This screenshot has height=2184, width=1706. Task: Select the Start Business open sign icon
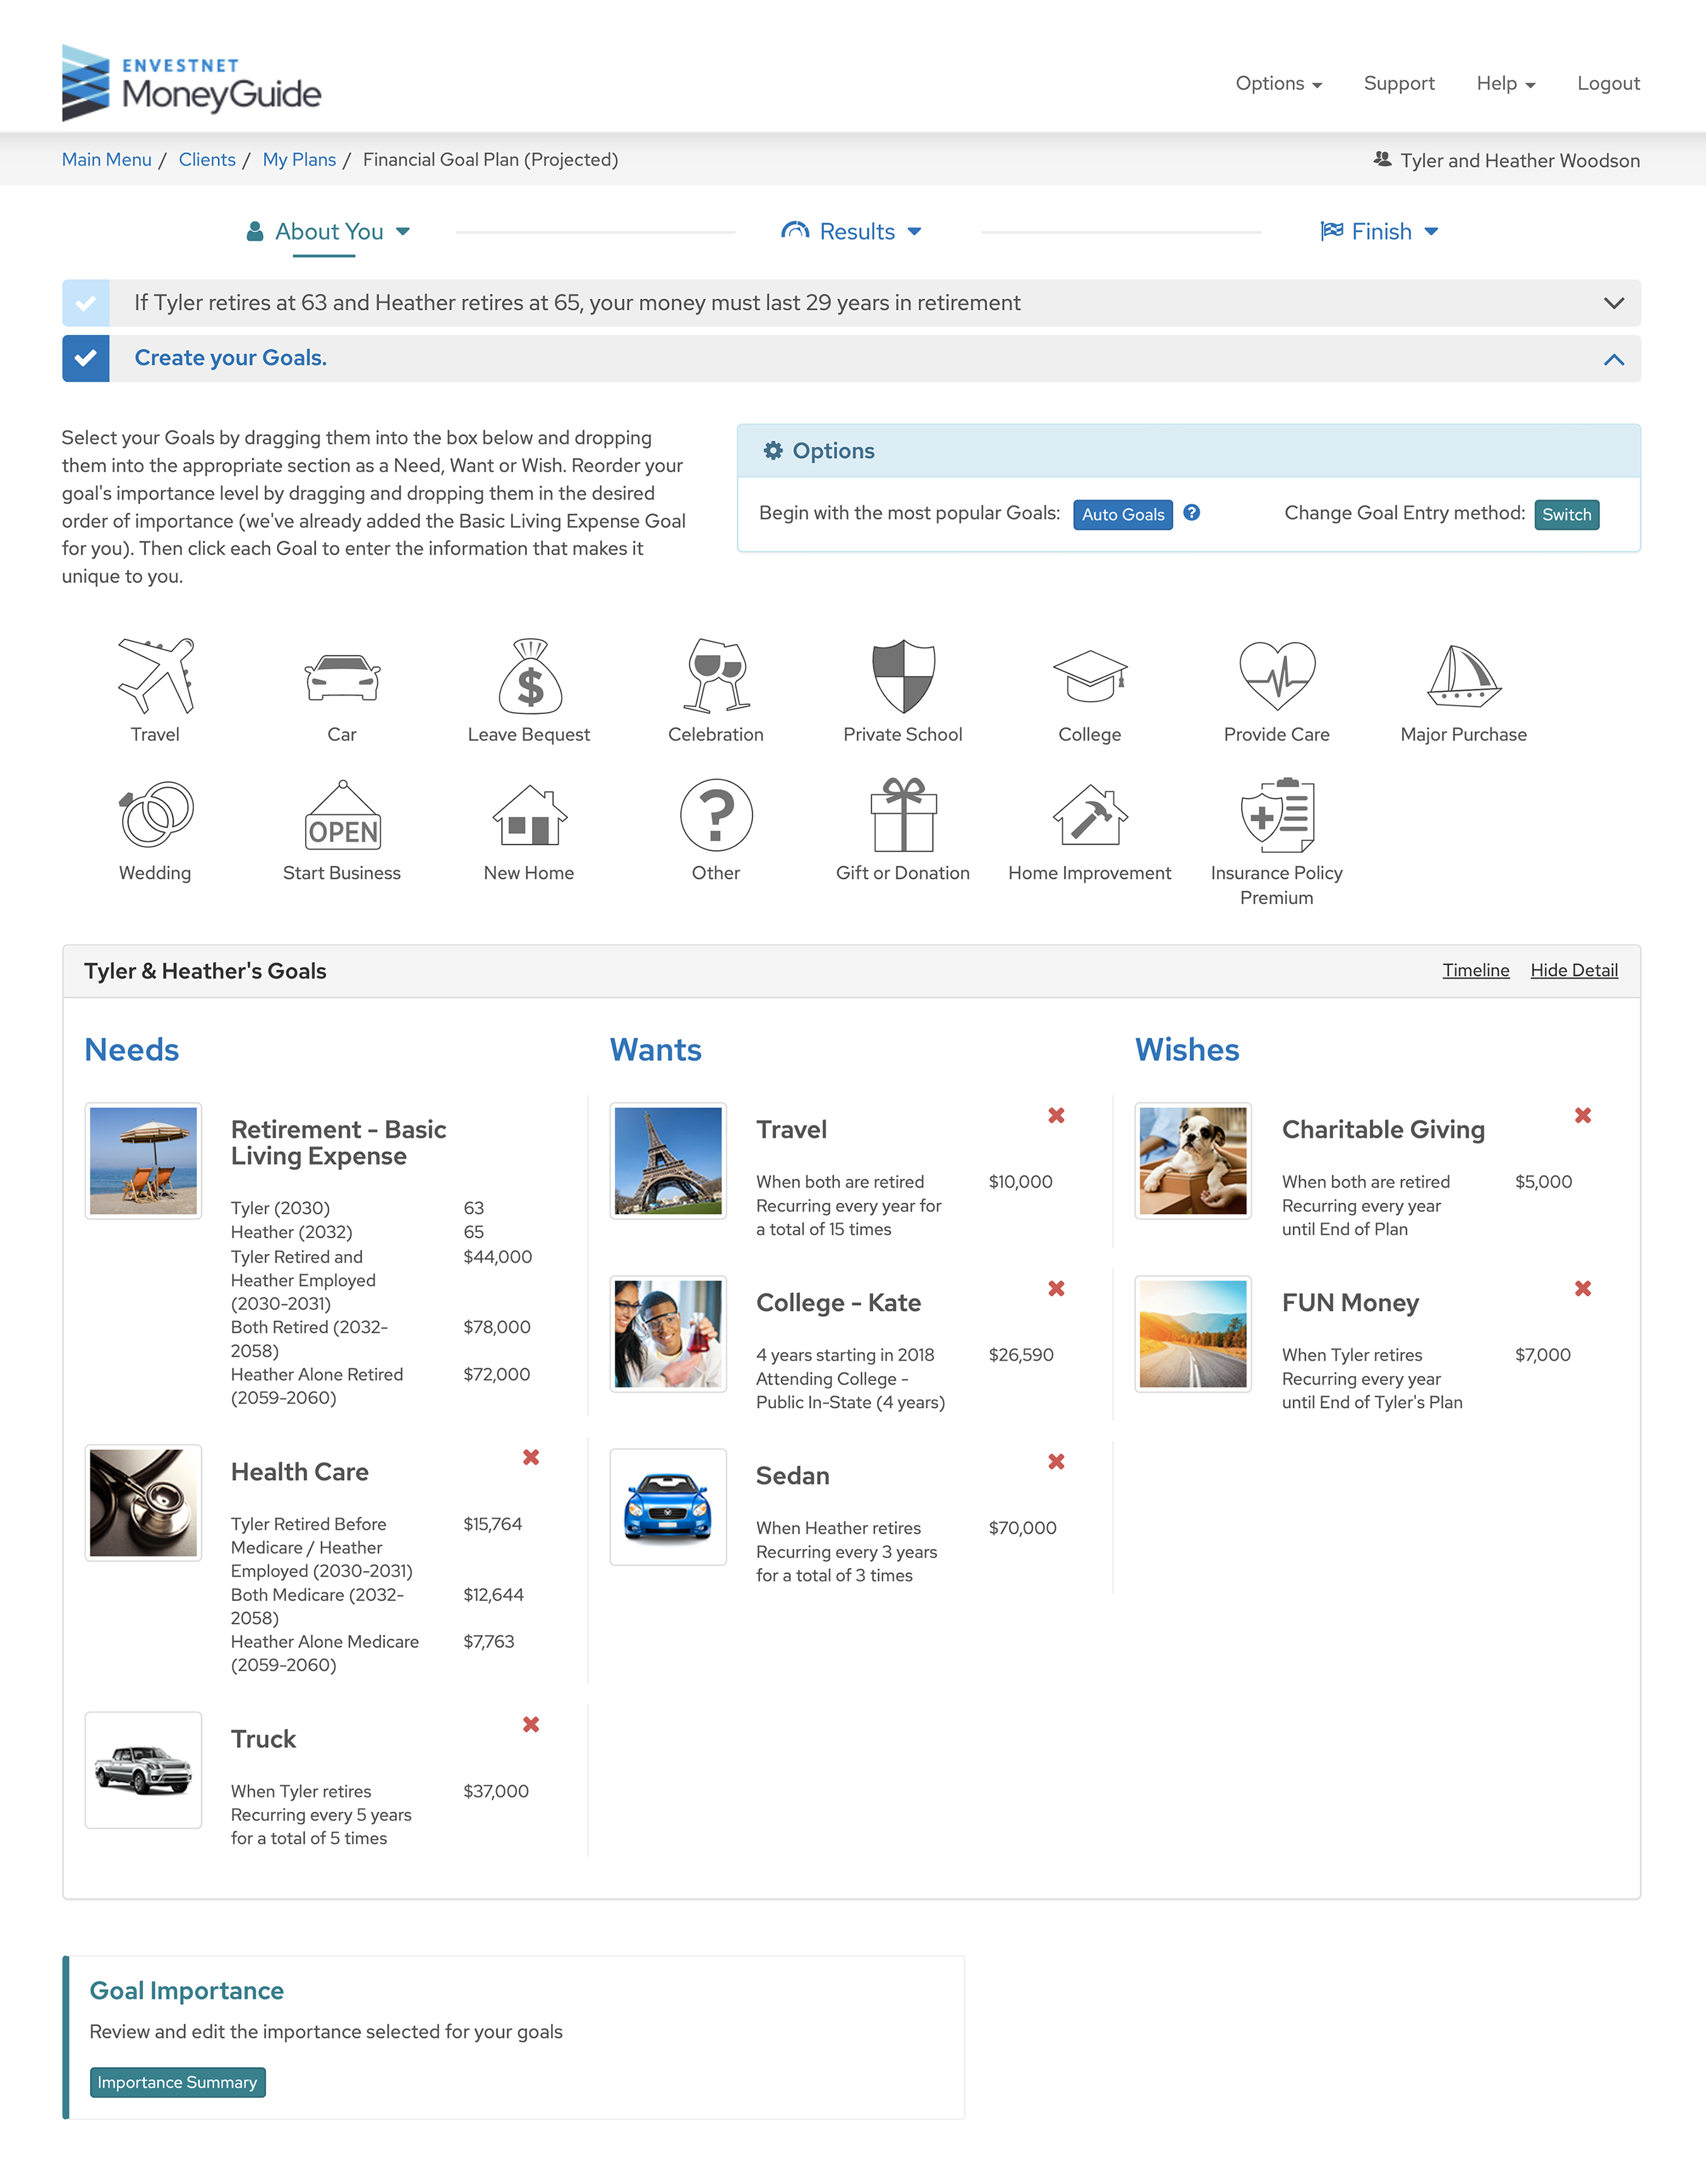pyautogui.click(x=342, y=815)
